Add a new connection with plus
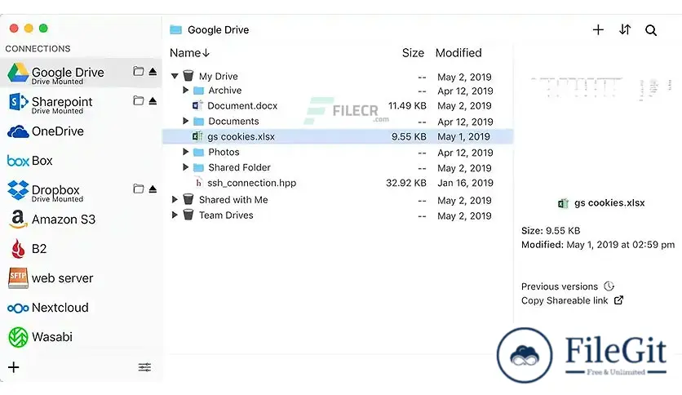The image size is (682, 395). 14,367
